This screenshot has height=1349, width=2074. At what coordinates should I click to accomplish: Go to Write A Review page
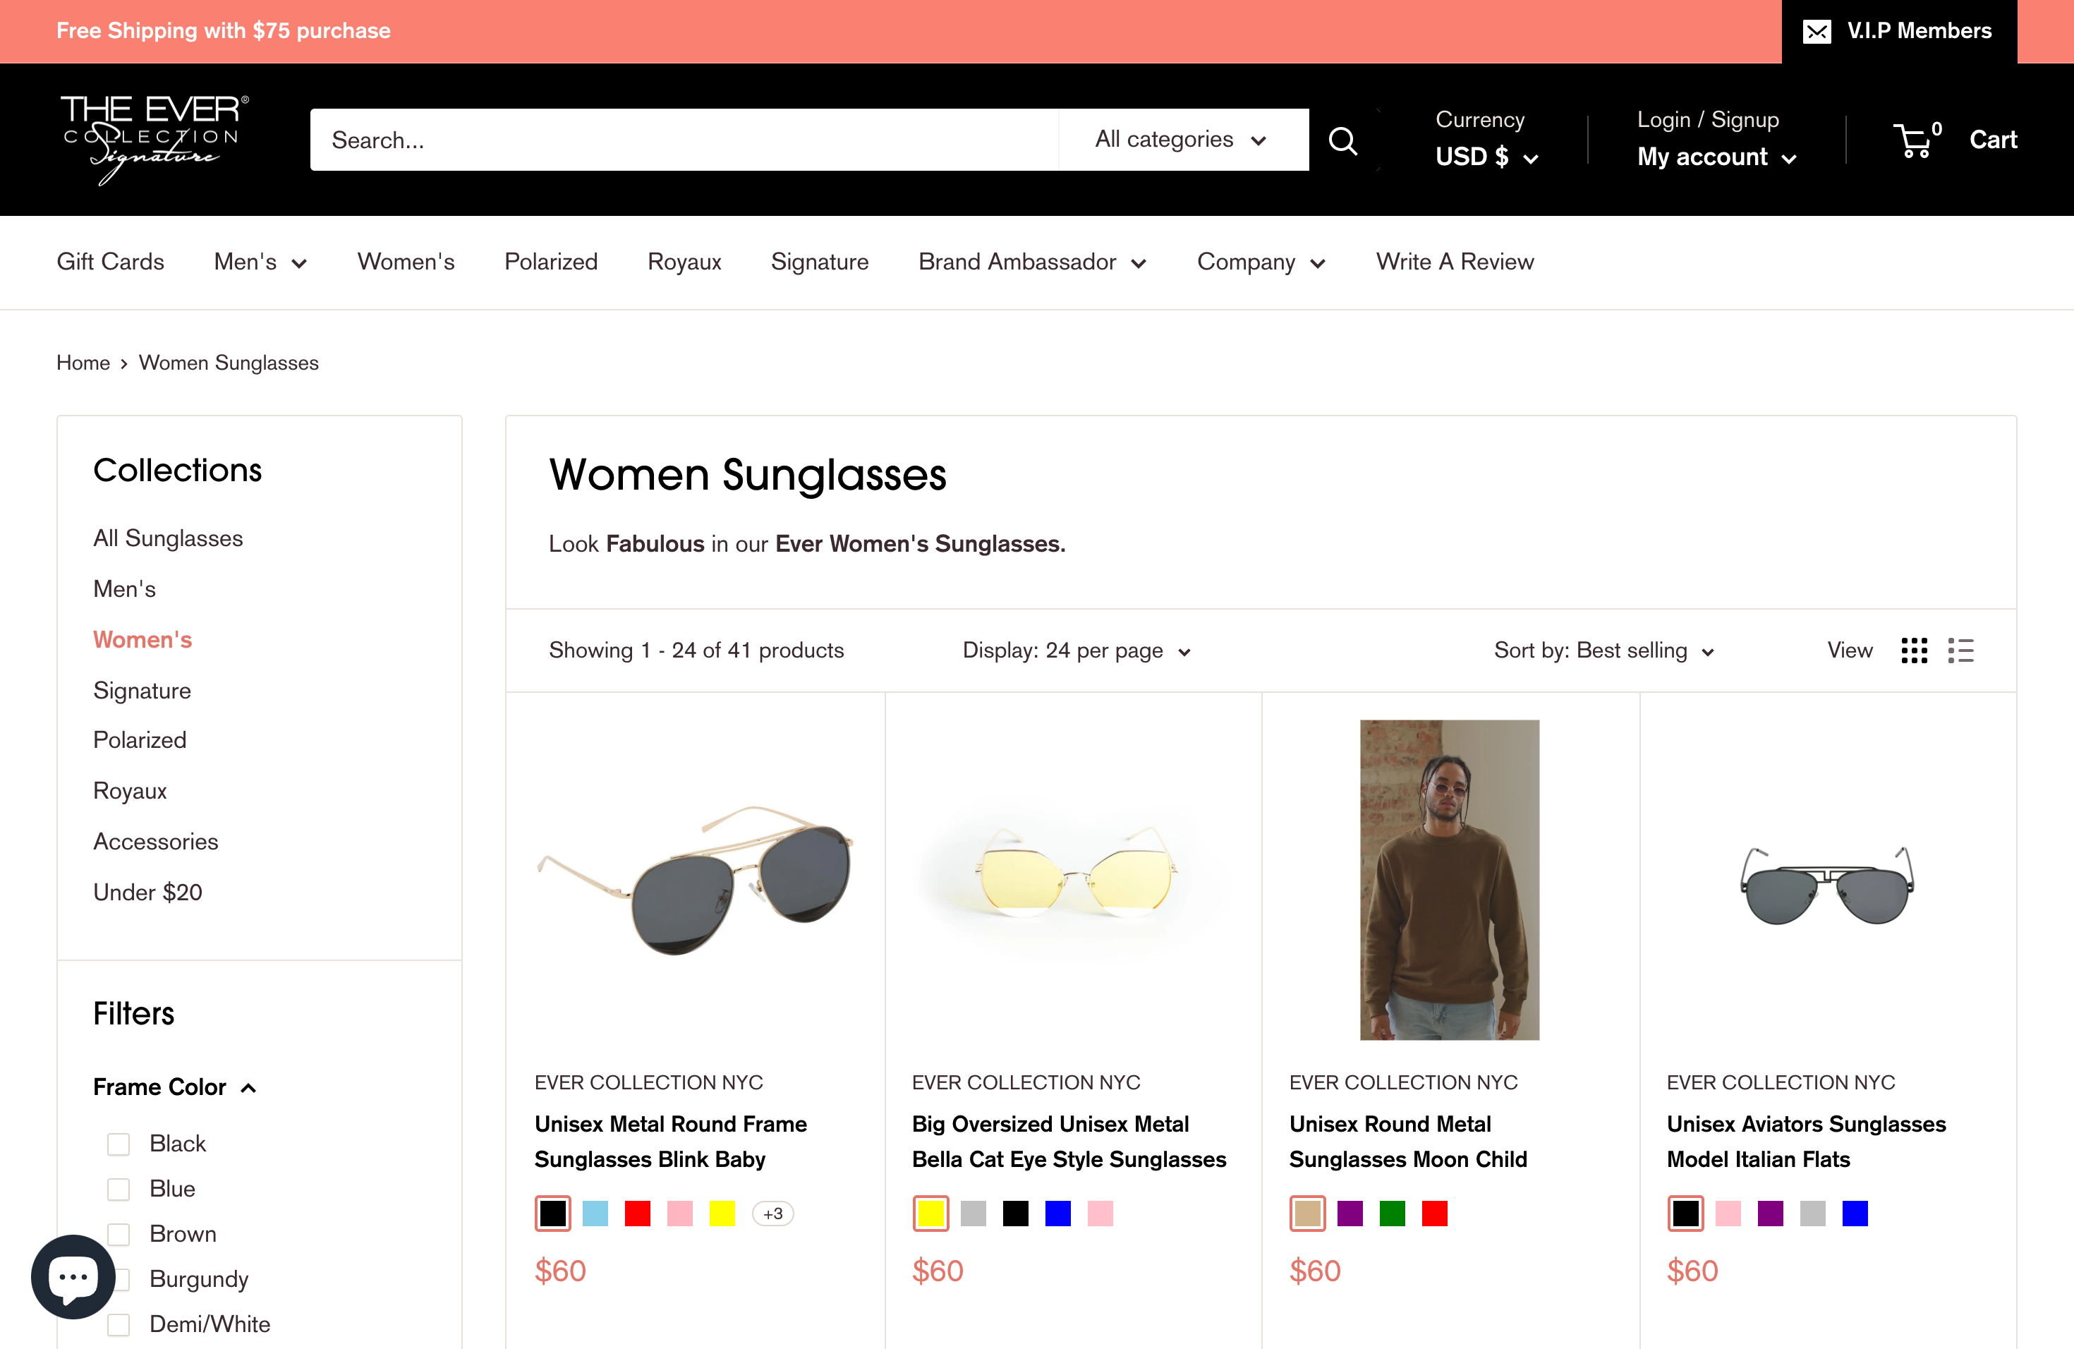pos(1455,262)
